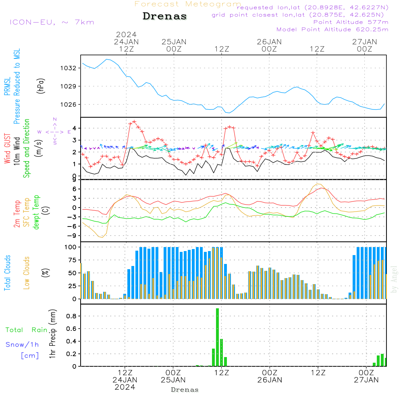Select the "Pressure Reduced to MSL" label

point(17,86)
